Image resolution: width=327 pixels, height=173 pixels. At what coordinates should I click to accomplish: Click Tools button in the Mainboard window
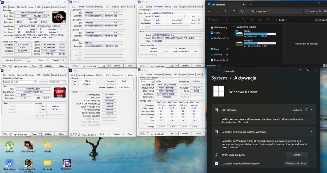point(171,66)
